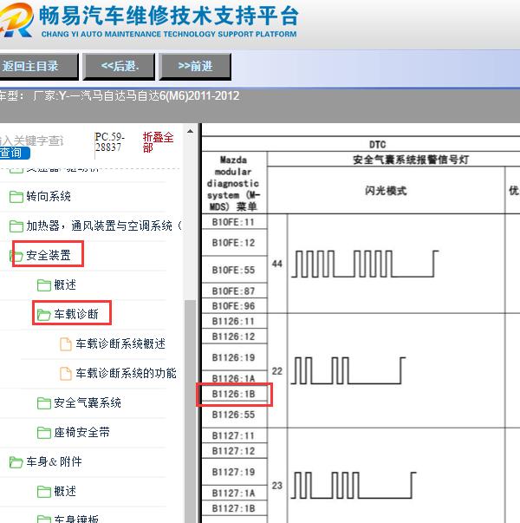520x523 pixels.
Task: Open the 车载诊断系统的功能 page
Action: click(x=126, y=373)
